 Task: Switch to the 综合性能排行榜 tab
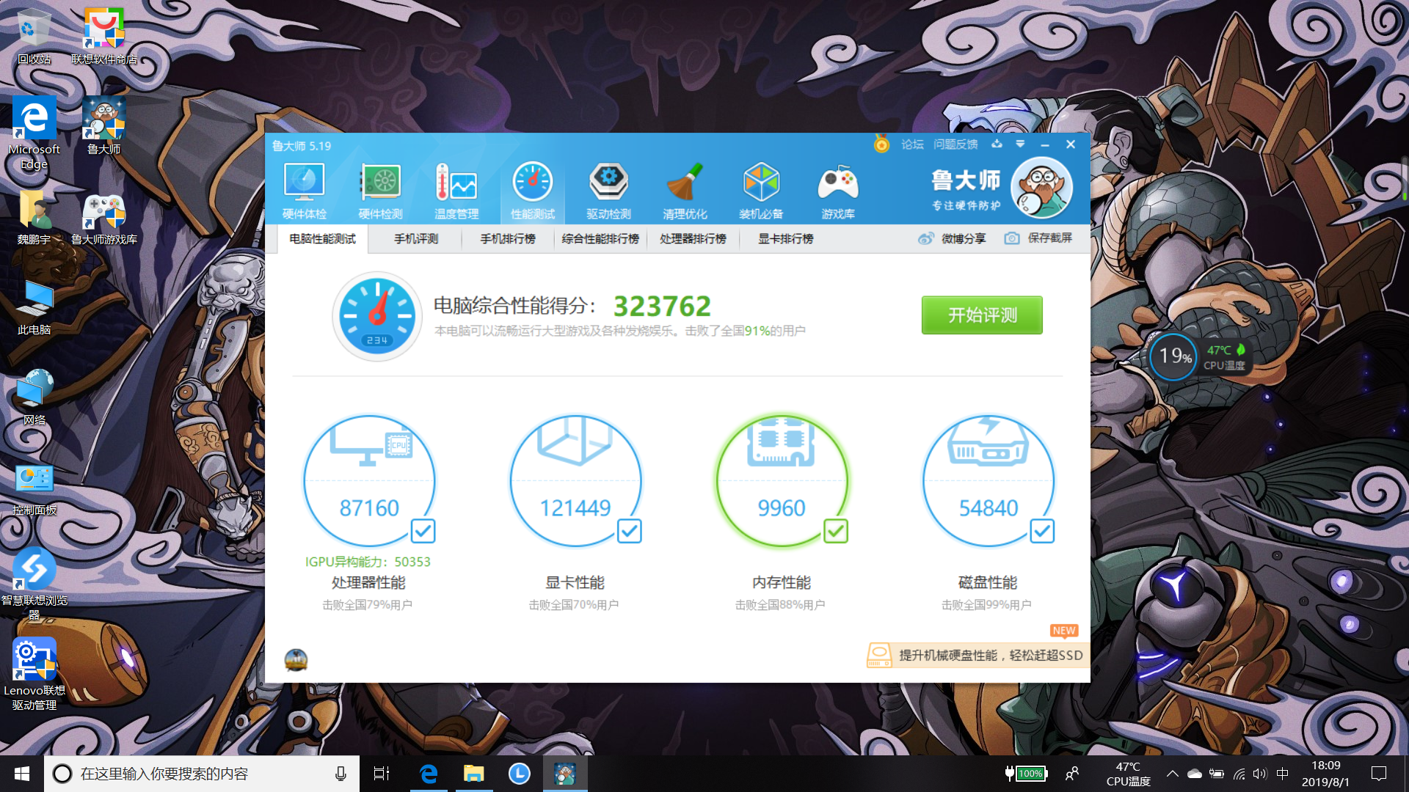pyautogui.click(x=600, y=239)
